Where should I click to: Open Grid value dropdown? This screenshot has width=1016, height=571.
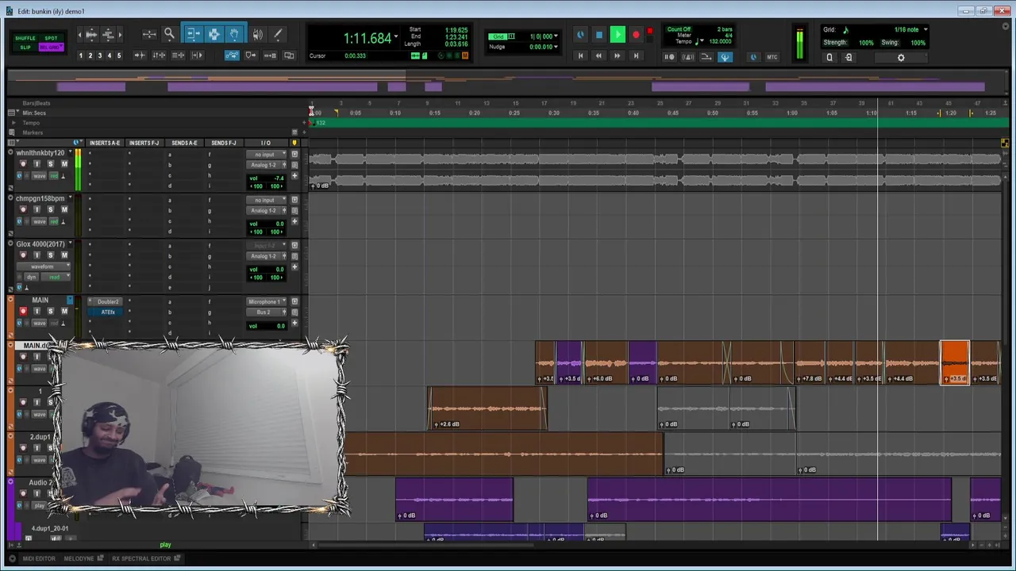pyautogui.click(x=556, y=36)
